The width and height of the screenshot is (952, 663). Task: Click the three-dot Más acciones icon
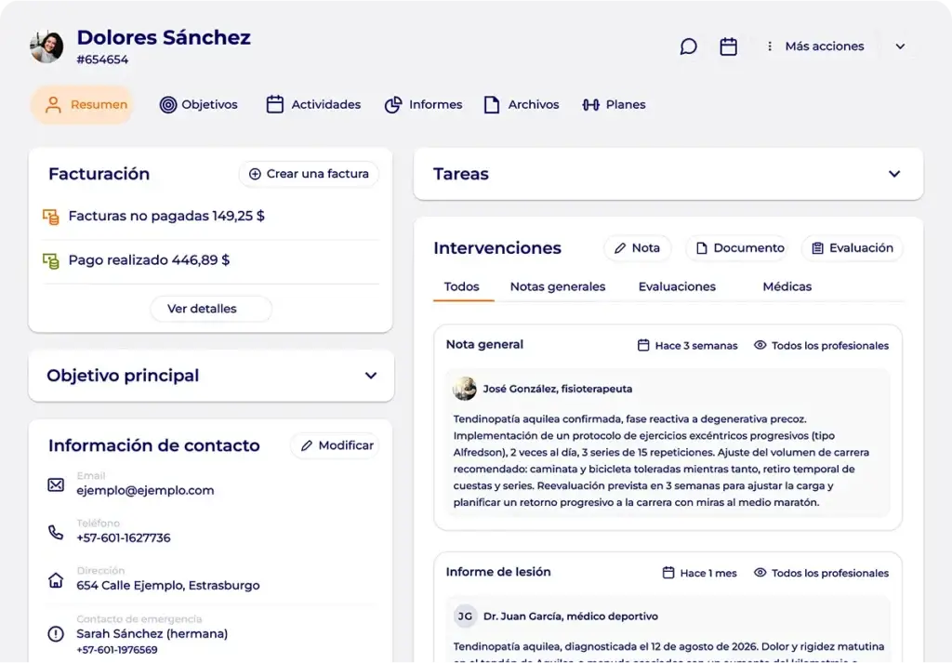coord(770,46)
